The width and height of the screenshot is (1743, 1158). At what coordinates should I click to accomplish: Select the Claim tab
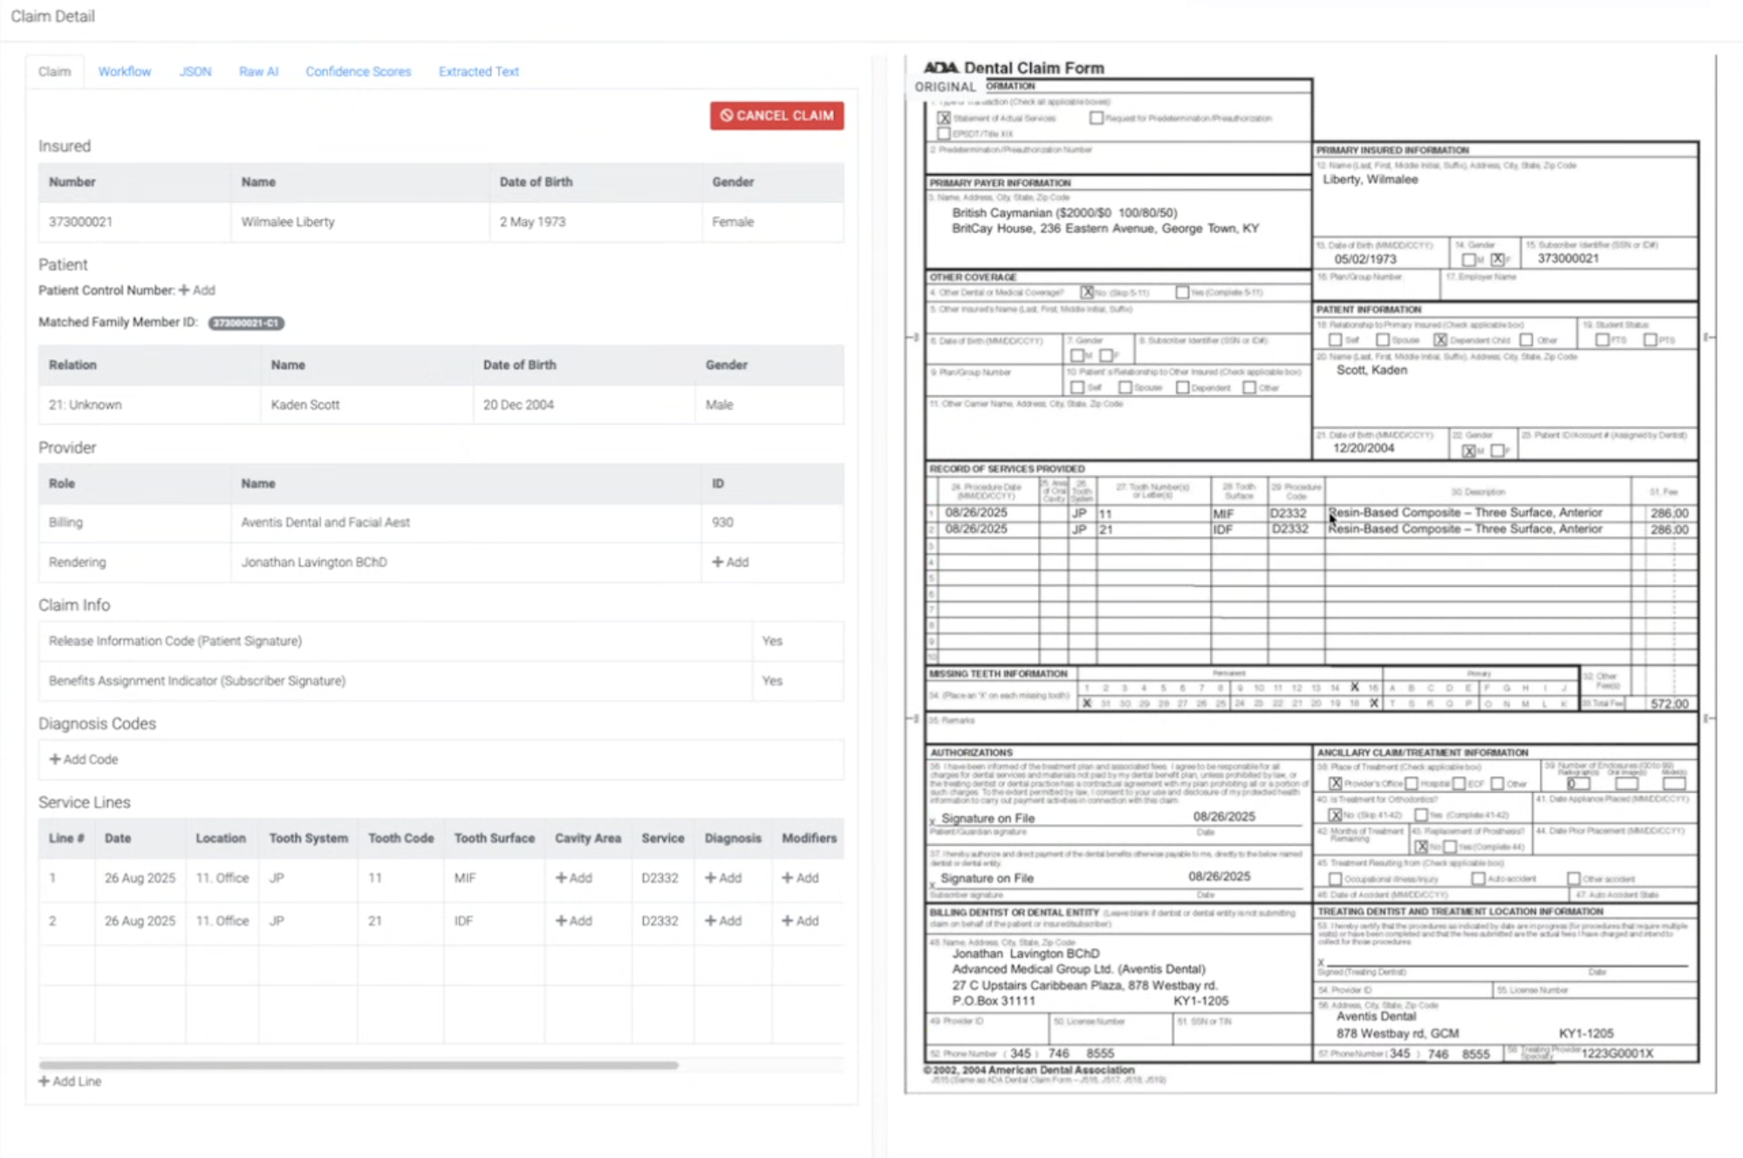54,72
